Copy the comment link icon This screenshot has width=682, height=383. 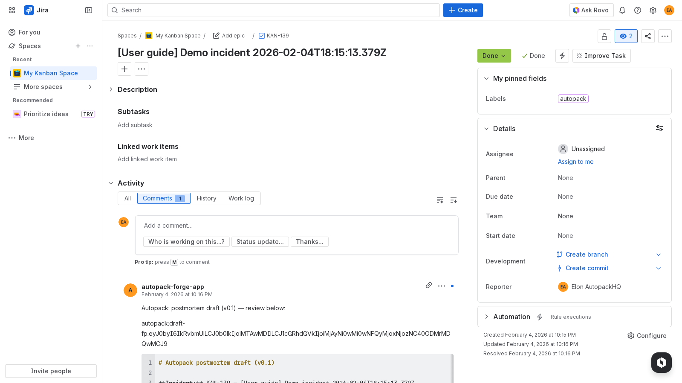(x=429, y=286)
